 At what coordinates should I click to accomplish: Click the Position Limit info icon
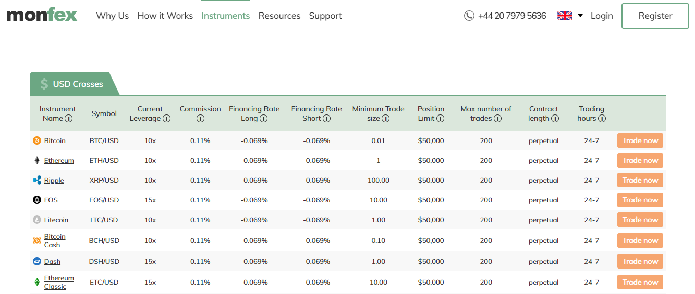pyautogui.click(x=440, y=119)
